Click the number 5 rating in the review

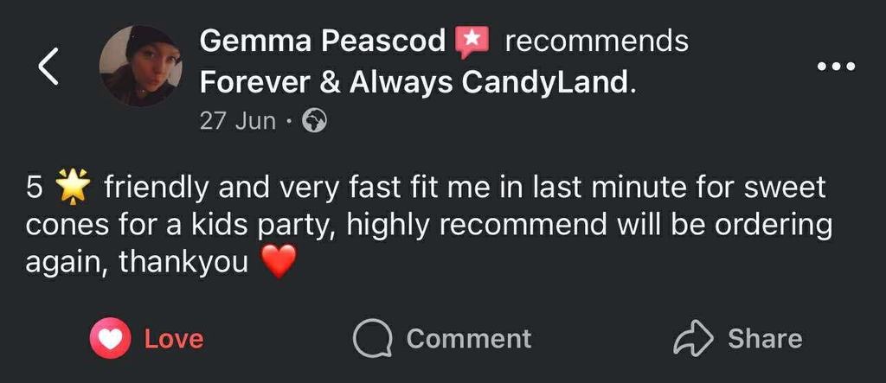click(x=34, y=187)
